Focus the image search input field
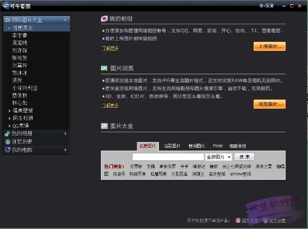308x229 pixels. (168, 157)
